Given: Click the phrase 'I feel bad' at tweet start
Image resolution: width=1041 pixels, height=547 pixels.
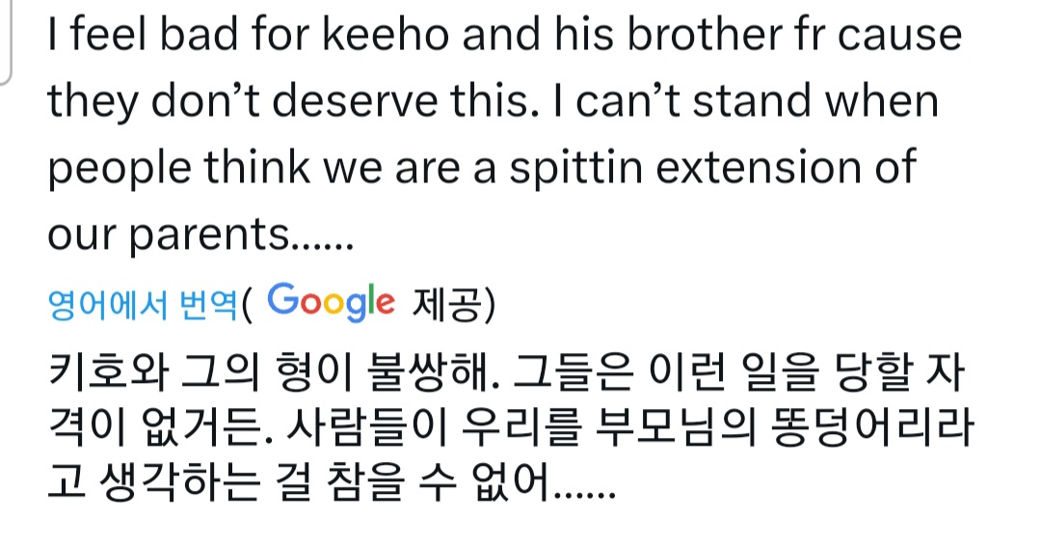Looking at the screenshot, I should pyautogui.click(x=142, y=34).
